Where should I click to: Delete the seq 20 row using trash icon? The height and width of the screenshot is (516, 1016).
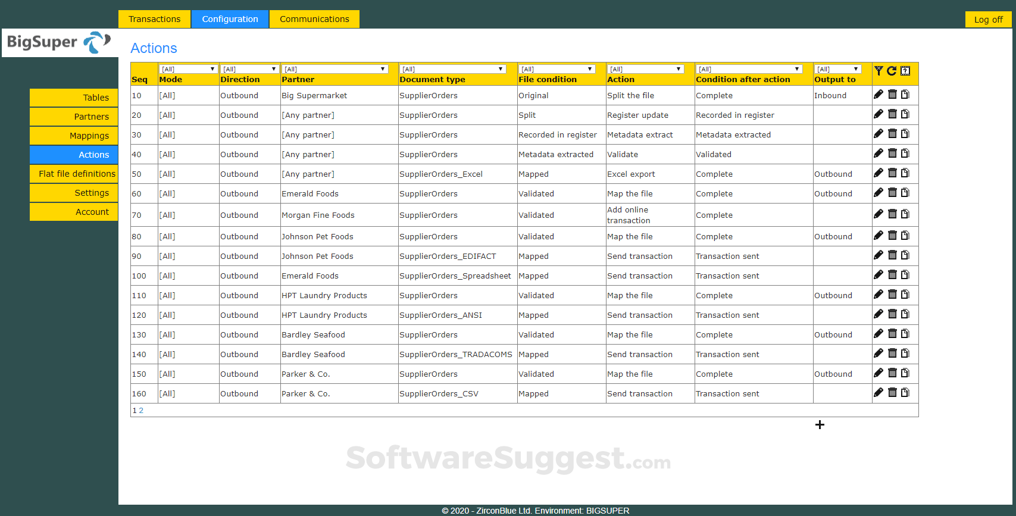click(x=892, y=114)
